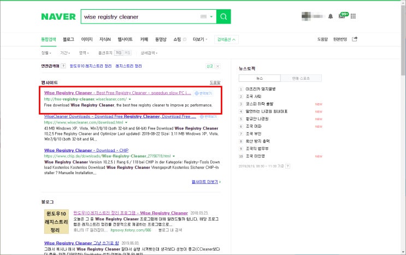Screen dimensions: 406x255
Task: Expand arrow next to free-registry-cleaner URL
Action: click(130, 99)
